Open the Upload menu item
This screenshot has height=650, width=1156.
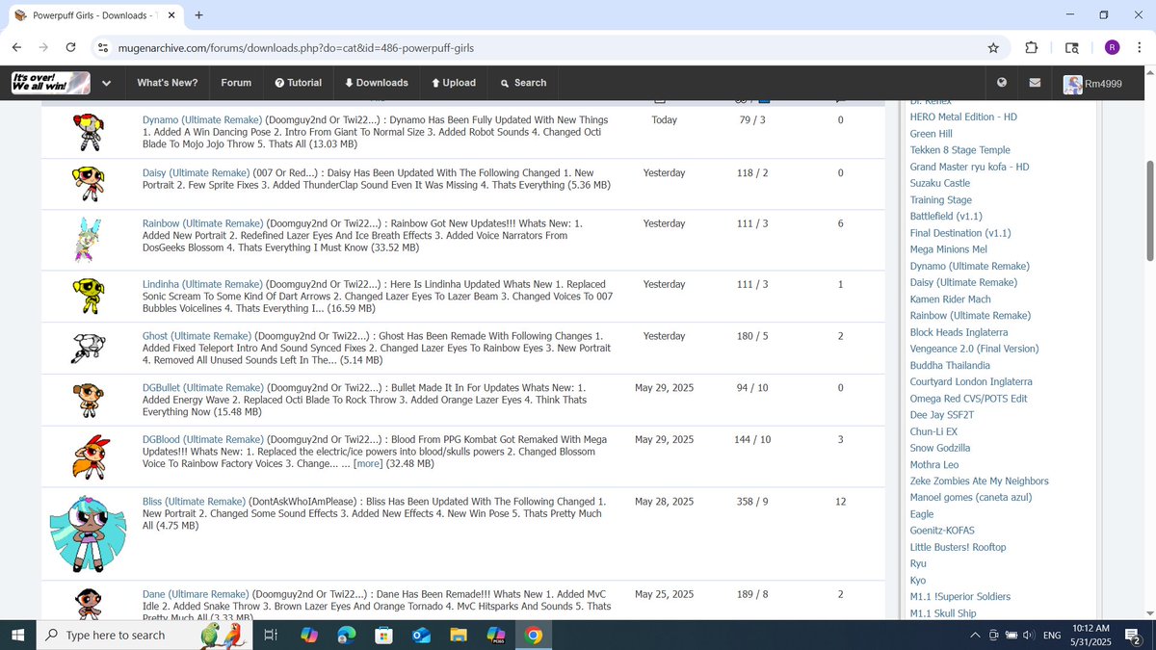click(454, 83)
